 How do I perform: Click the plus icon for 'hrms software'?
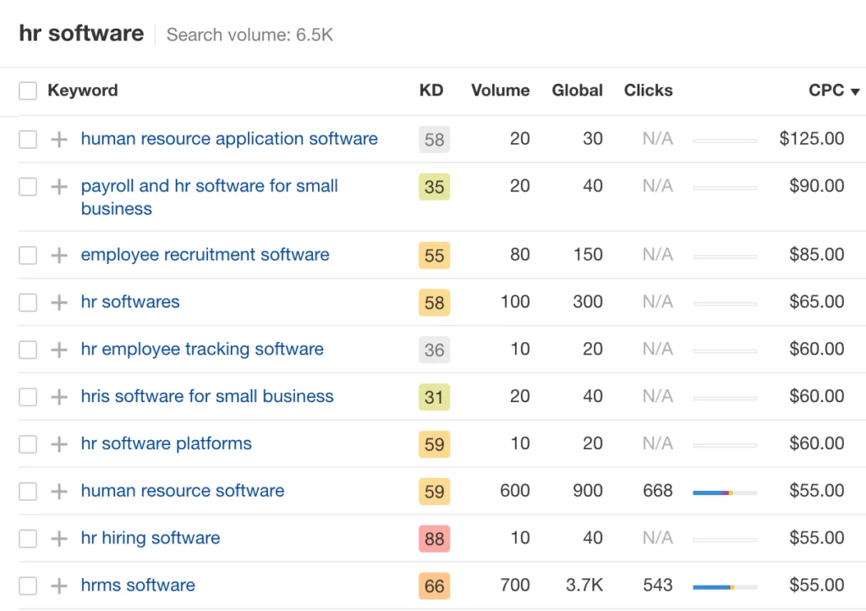(x=59, y=586)
